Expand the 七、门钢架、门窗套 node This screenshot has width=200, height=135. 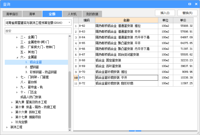click(17, 77)
